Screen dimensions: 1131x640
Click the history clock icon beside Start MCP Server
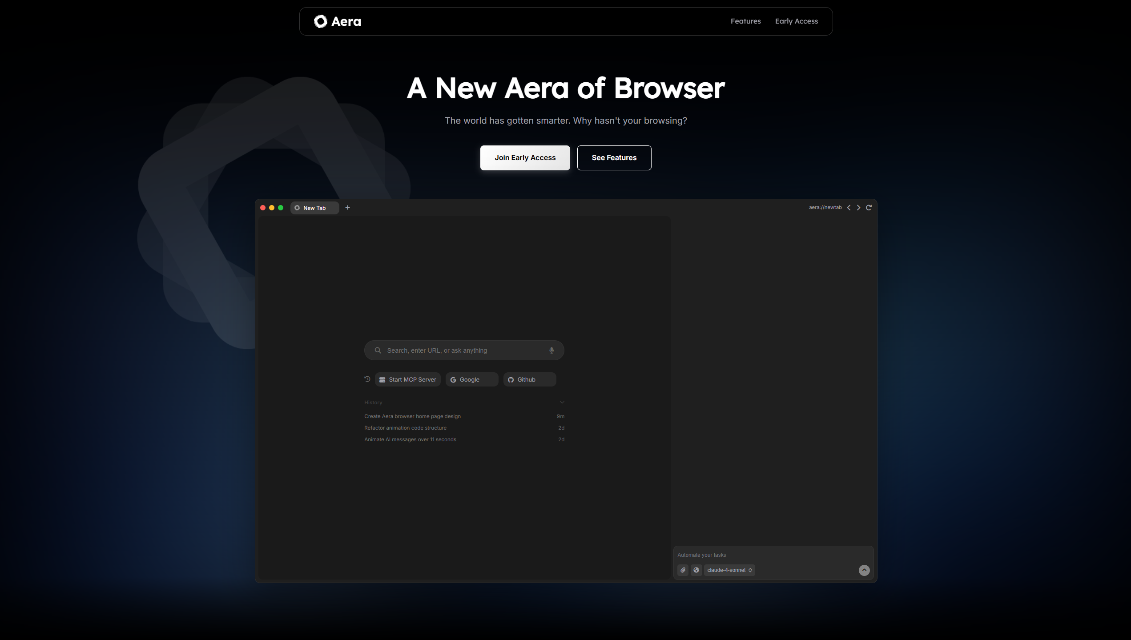pos(367,379)
